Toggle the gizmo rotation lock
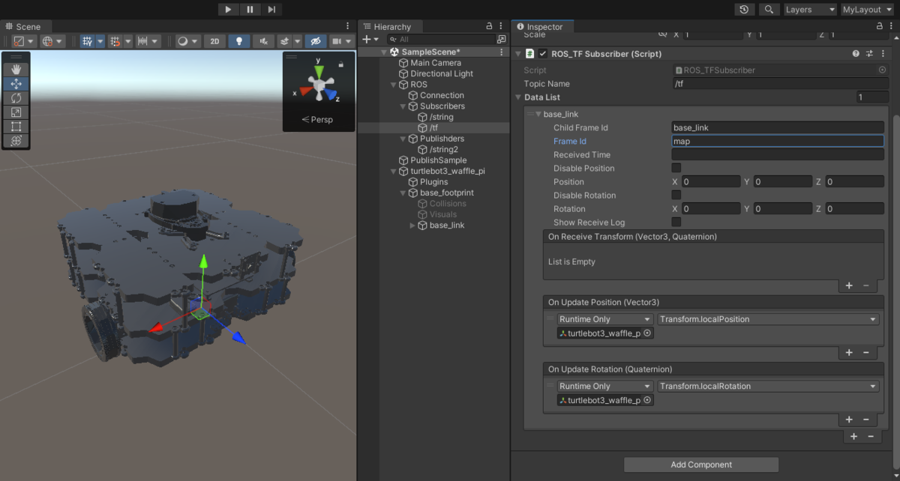 coord(341,64)
